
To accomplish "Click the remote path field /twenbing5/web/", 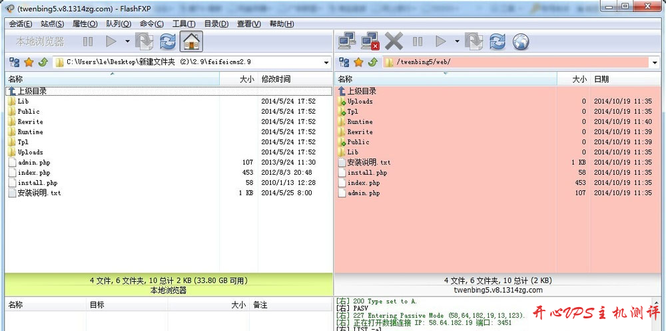I will coord(521,62).
